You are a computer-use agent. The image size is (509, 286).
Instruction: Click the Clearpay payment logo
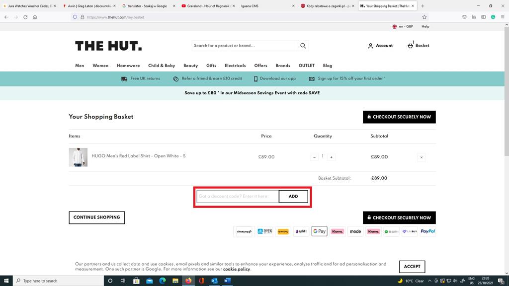pos(244,231)
